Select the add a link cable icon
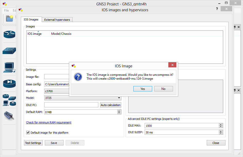This screenshot has width=243, height=157. 9,116
